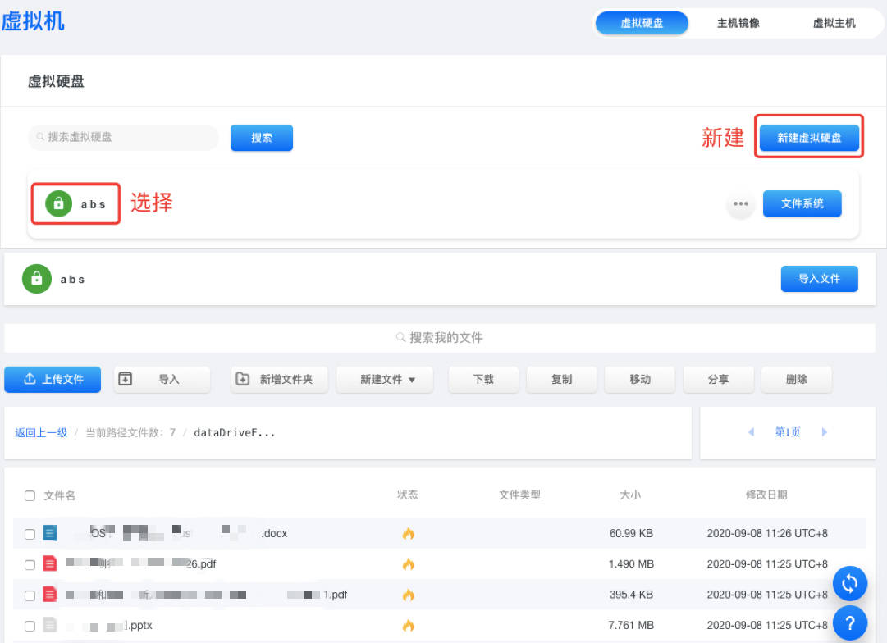Go to the previous page arrow
The width and height of the screenshot is (887, 643).
pyautogui.click(x=752, y=432)
